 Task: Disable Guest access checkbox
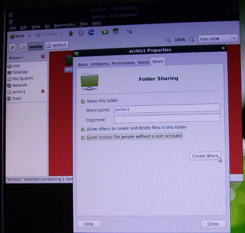(x=83, y=138)
